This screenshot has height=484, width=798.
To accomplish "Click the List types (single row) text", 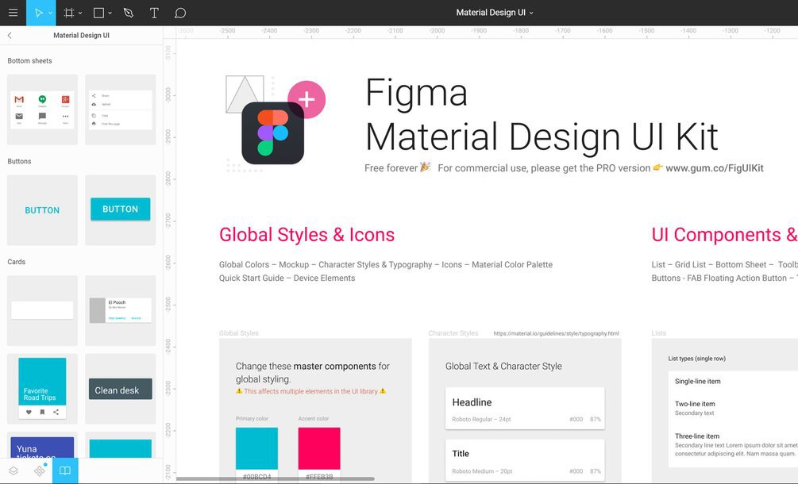I will point(696,359).
